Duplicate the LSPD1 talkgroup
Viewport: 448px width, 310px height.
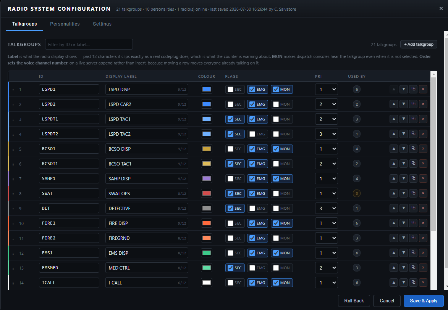413,89
